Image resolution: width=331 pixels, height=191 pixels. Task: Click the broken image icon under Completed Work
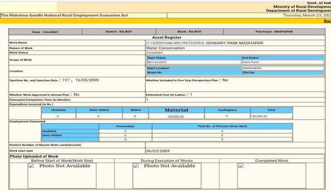click(x=241, y=166)
